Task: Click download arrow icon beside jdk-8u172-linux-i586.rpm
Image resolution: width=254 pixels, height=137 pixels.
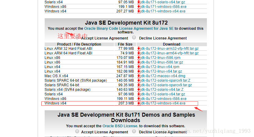Action: tap(139, 58)
